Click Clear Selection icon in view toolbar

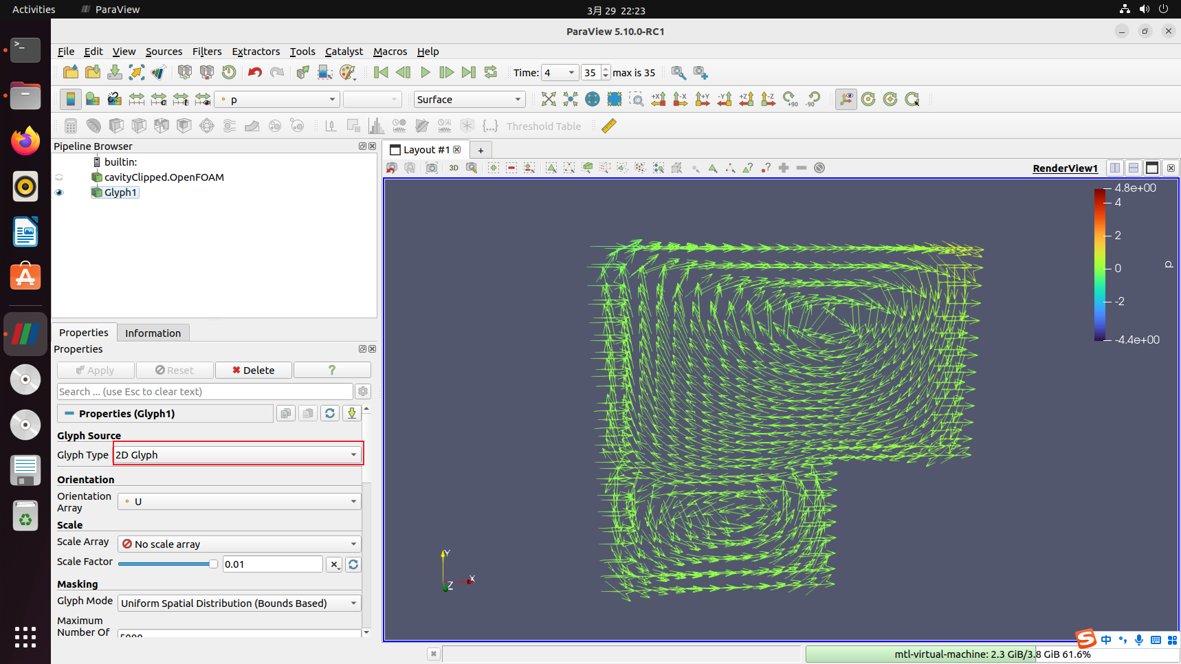tap(819, 168)
